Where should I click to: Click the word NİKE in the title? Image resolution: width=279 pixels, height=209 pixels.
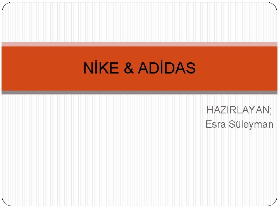tap(101, 67)
